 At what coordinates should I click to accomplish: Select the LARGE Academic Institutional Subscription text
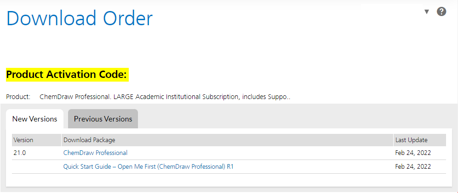pyautogui.click(x=185, y=97)
